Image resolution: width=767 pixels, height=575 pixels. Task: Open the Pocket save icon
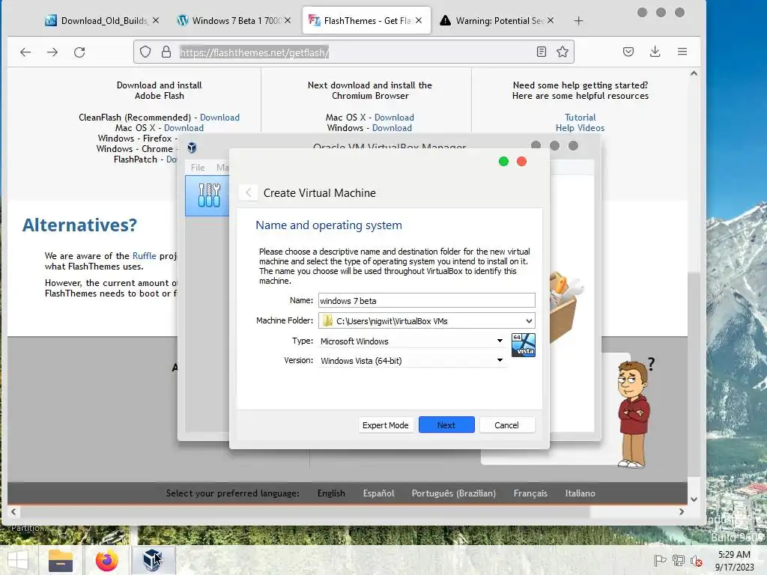tap(628, 52)
